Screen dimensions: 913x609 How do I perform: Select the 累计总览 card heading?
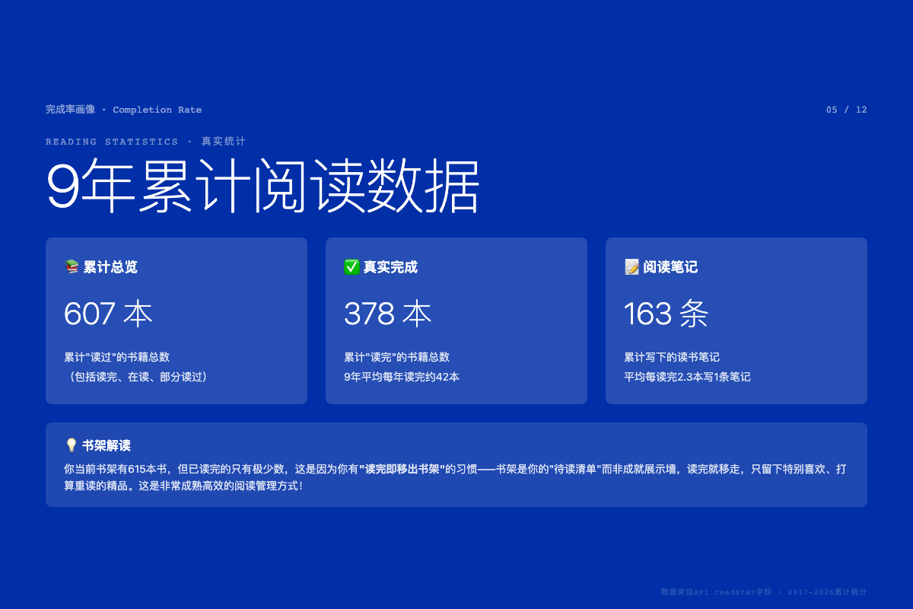110,267
